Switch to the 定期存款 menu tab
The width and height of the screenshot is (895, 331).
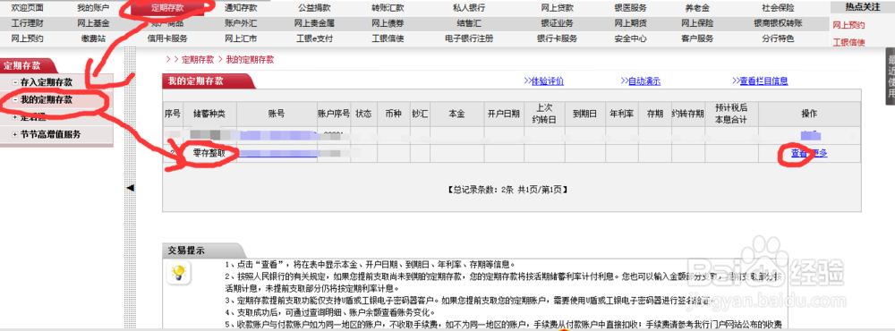click(167, 8)
